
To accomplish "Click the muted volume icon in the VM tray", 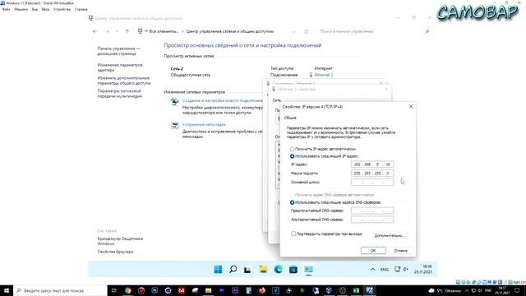I will (x=405, y=269).
